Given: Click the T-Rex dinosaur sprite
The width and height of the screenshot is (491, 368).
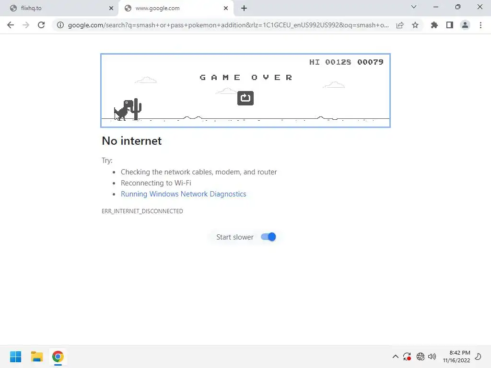Looking at the screenshot, I should [x=124, y=110].
